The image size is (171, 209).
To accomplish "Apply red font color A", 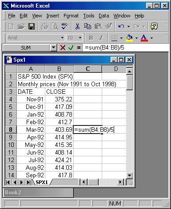I will tap(144, 38).
